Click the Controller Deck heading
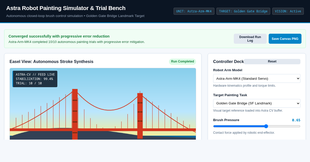 coord(228,62)
